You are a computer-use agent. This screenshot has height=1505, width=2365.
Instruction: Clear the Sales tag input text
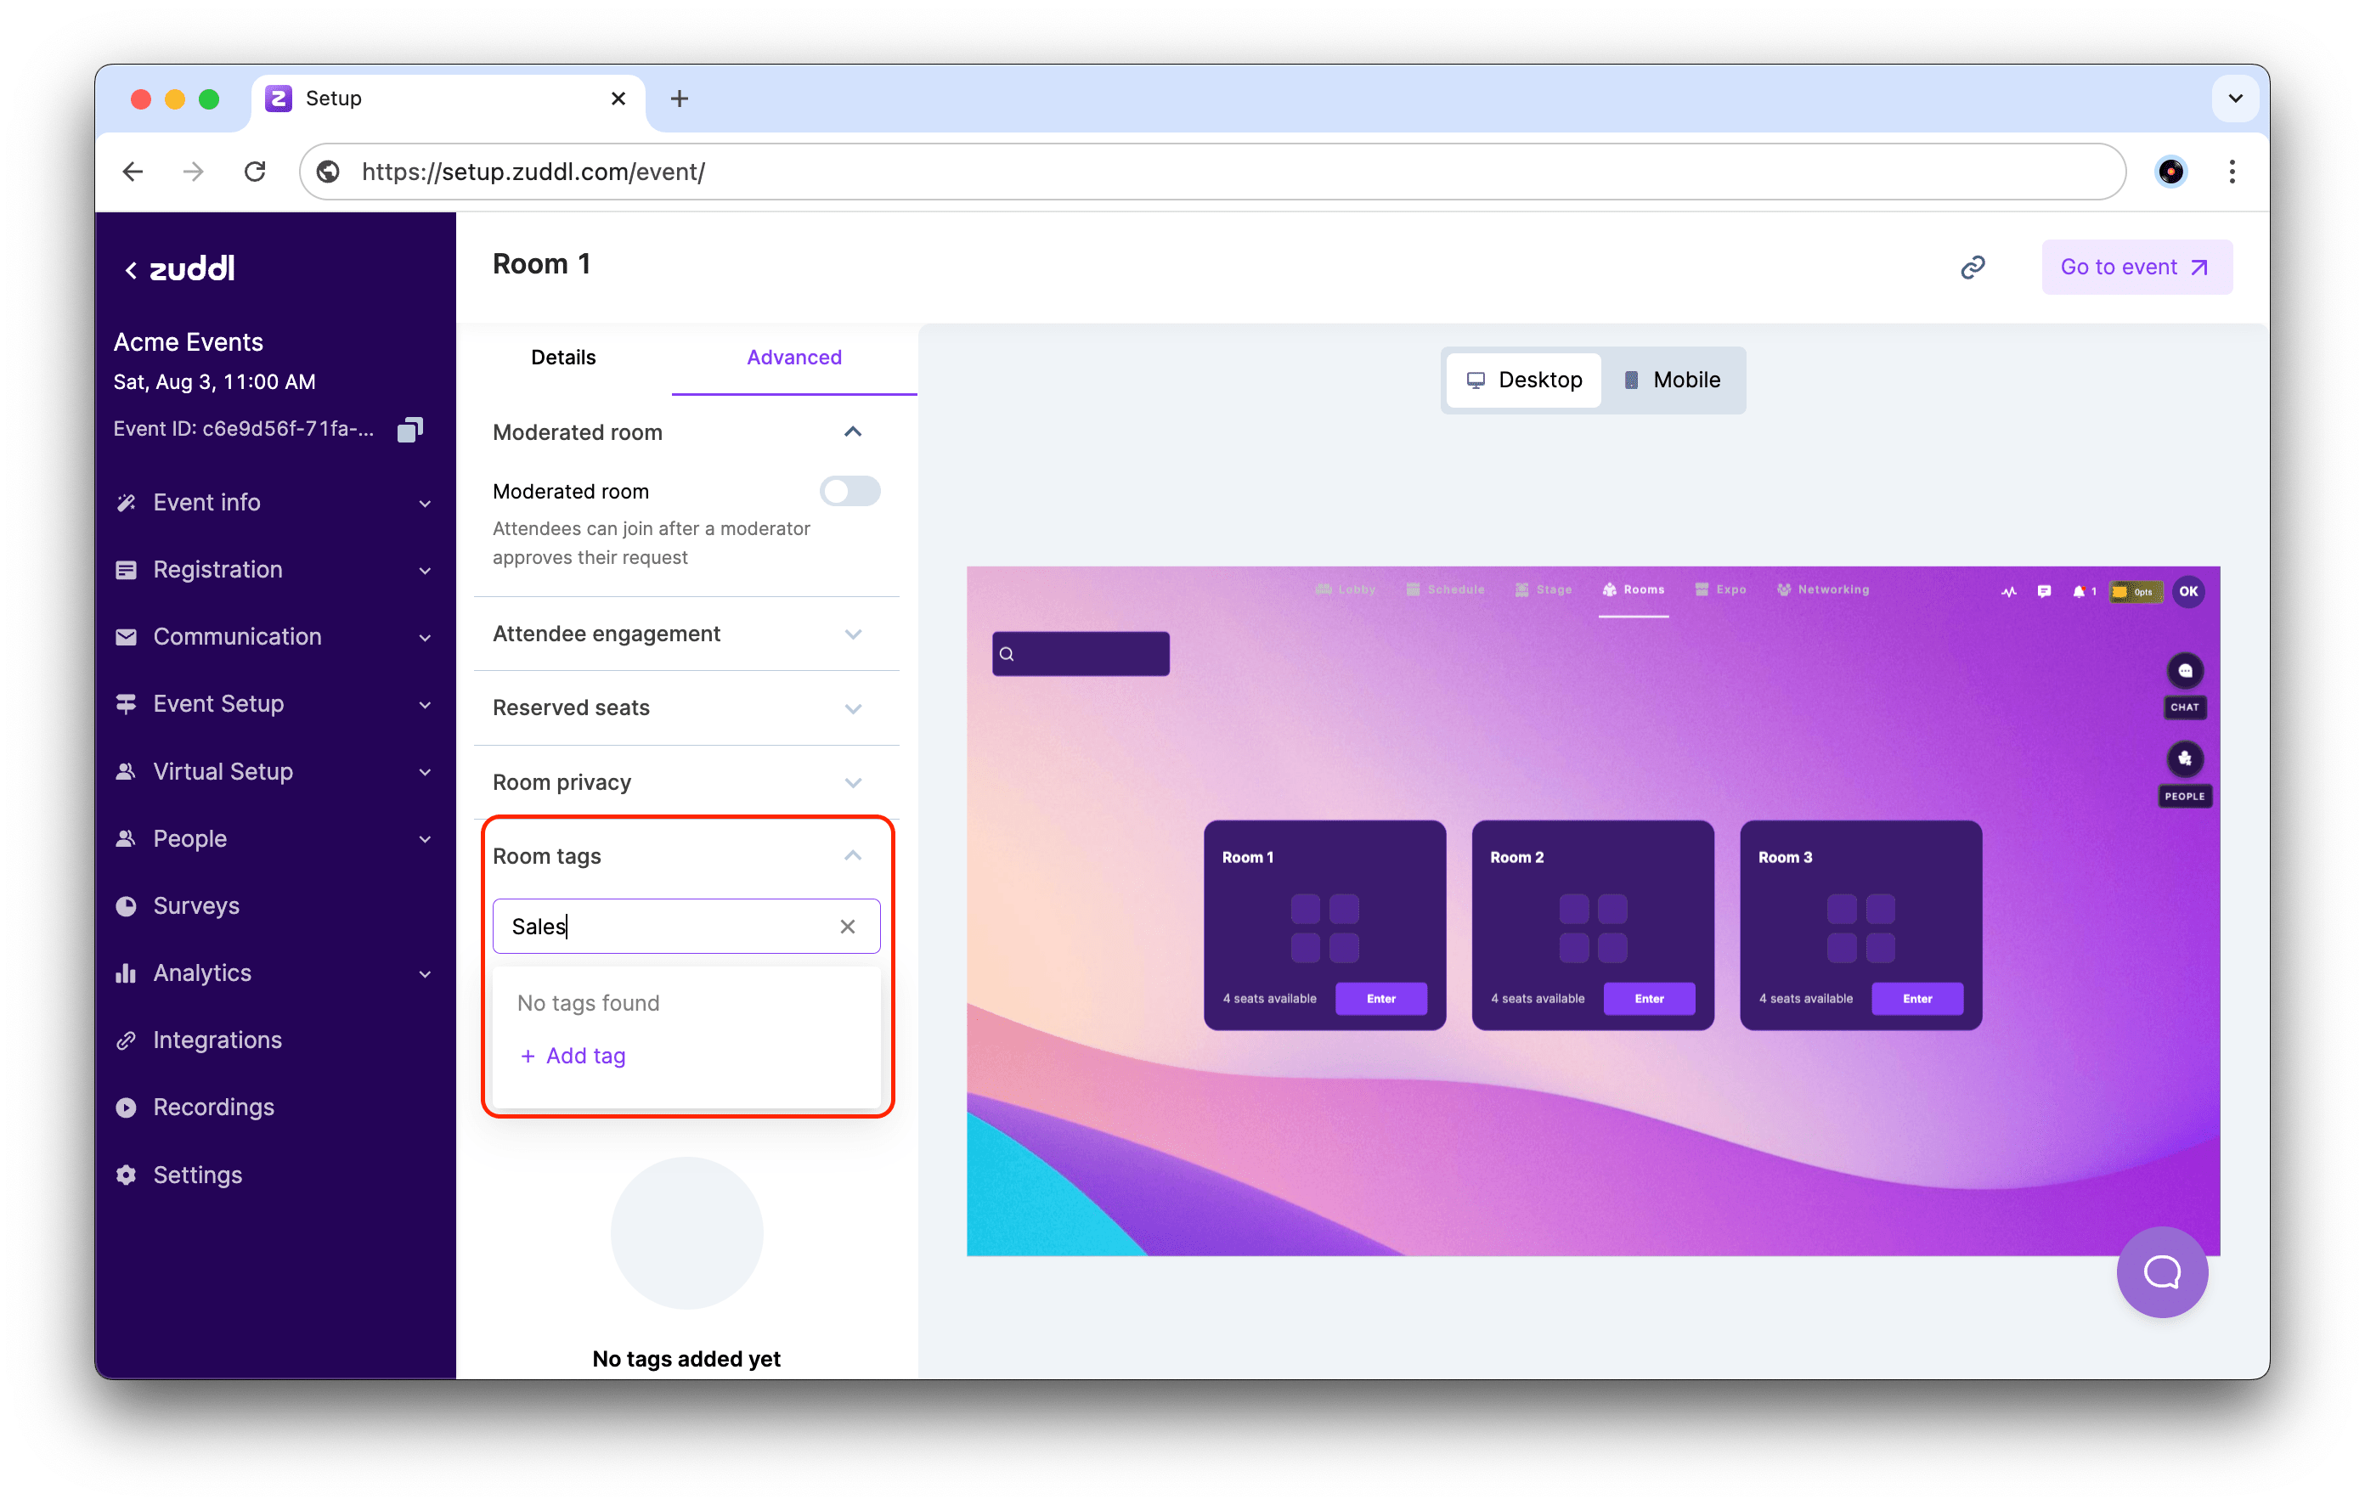click(848, 927)
